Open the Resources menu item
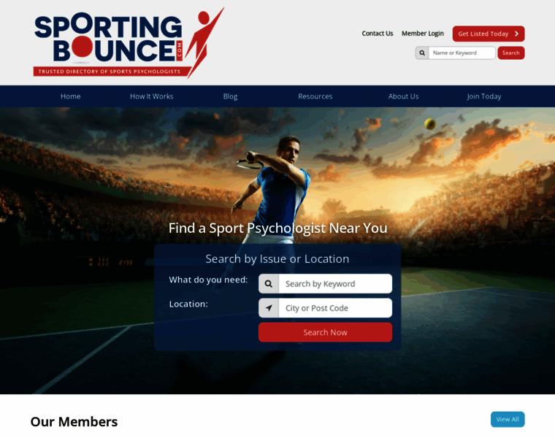This screenshot has height=438, width=555. pyautogui.click(x=315, y=96)
